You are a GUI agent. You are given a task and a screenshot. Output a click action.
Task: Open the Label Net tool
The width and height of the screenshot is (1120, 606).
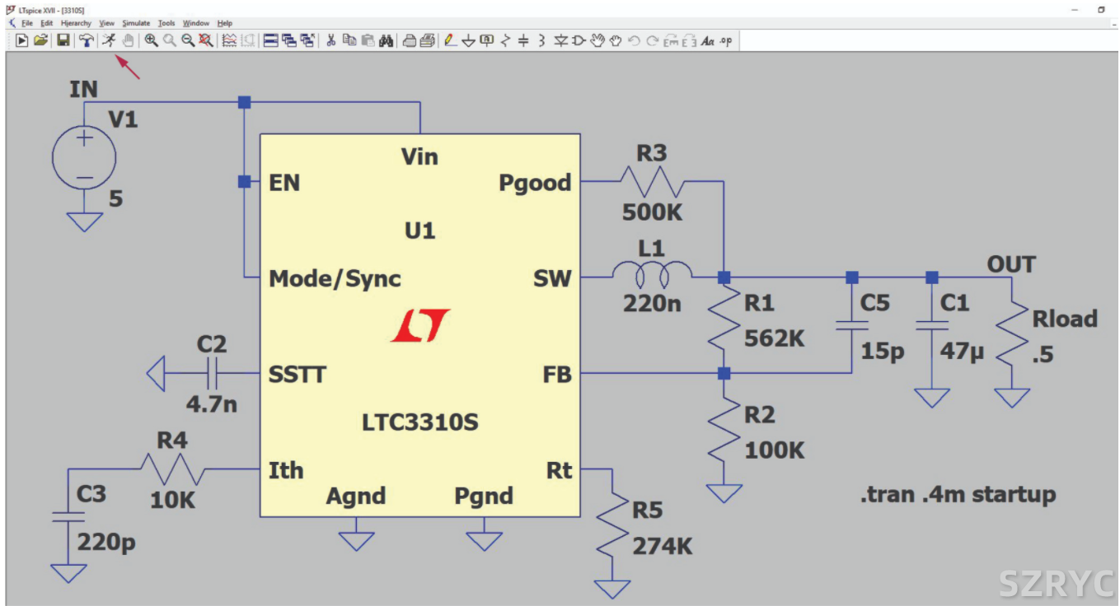click(x=486, y=40)
